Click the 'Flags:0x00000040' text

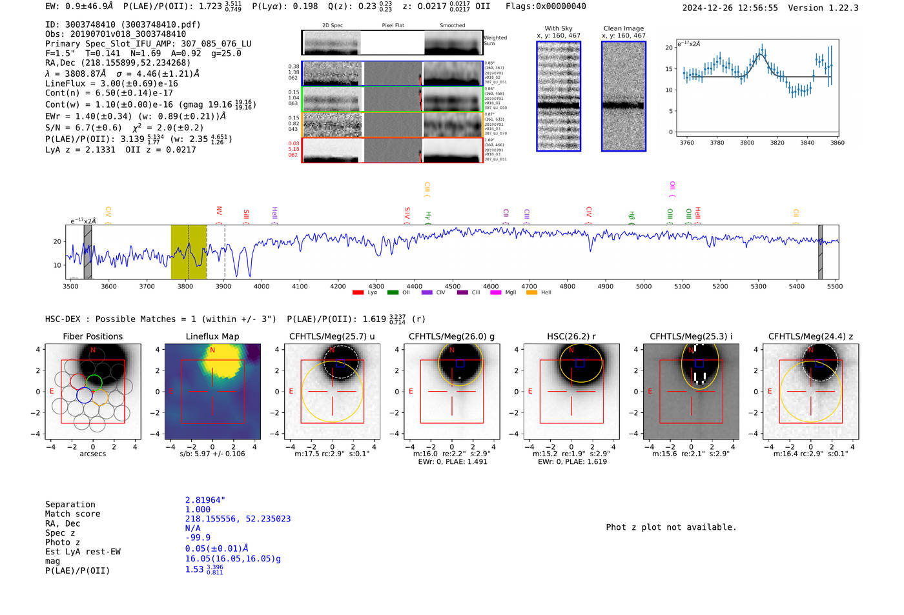[x=546, y=6]
